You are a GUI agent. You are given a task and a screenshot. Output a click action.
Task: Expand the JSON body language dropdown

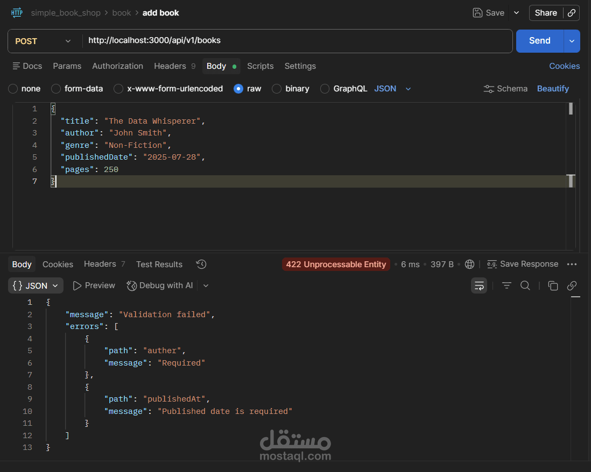393,89
